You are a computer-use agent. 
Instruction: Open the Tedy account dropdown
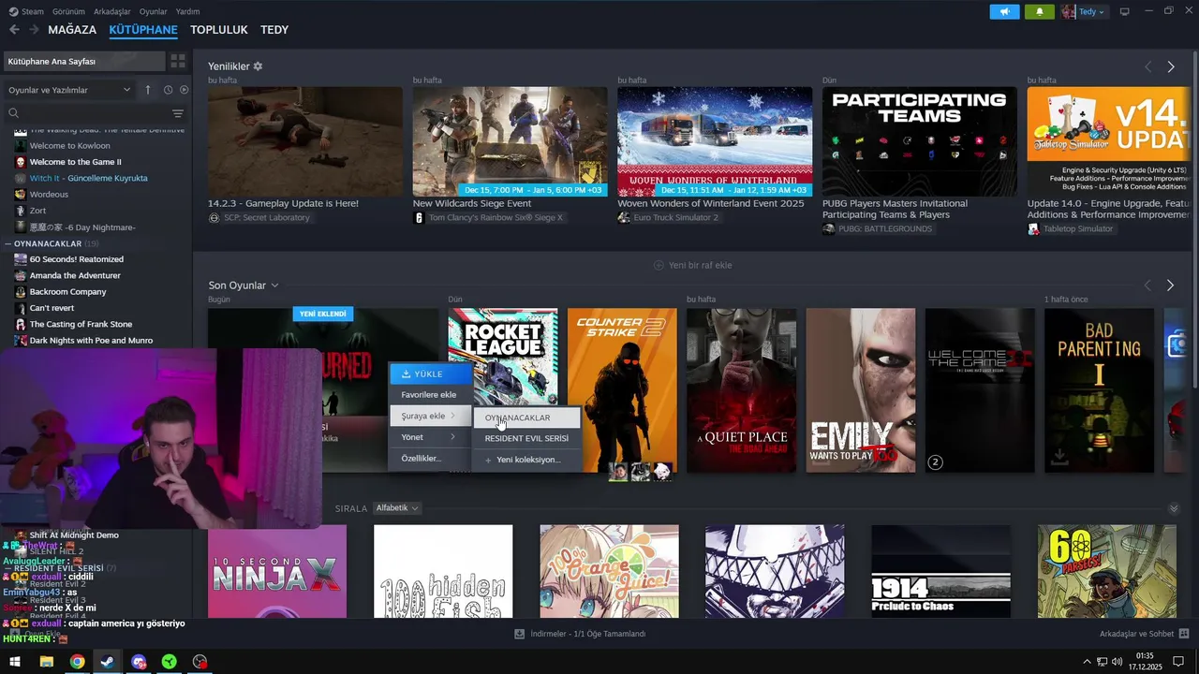(1084, 12)
